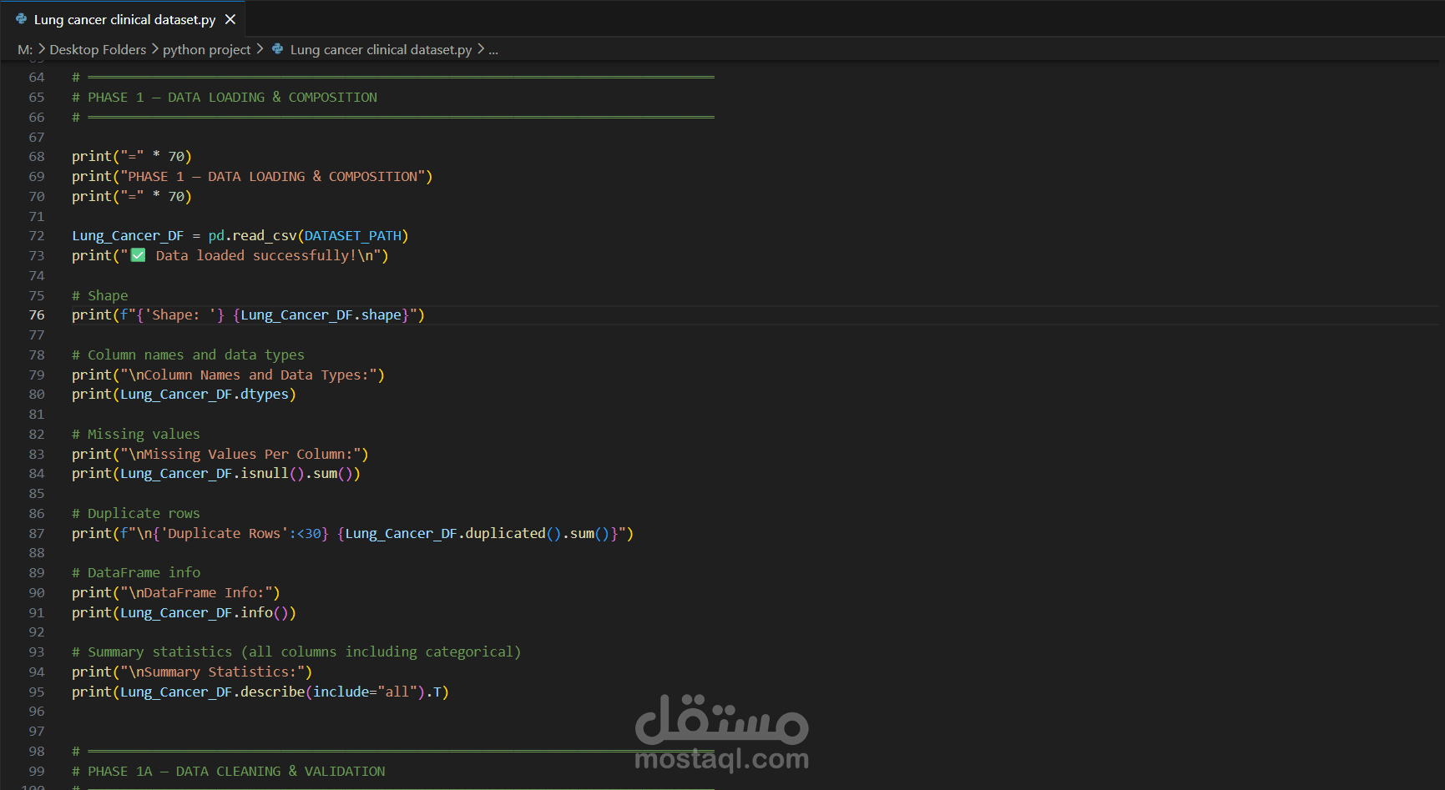
Task: Click line number 95 in the gutter
Action: 37,692
